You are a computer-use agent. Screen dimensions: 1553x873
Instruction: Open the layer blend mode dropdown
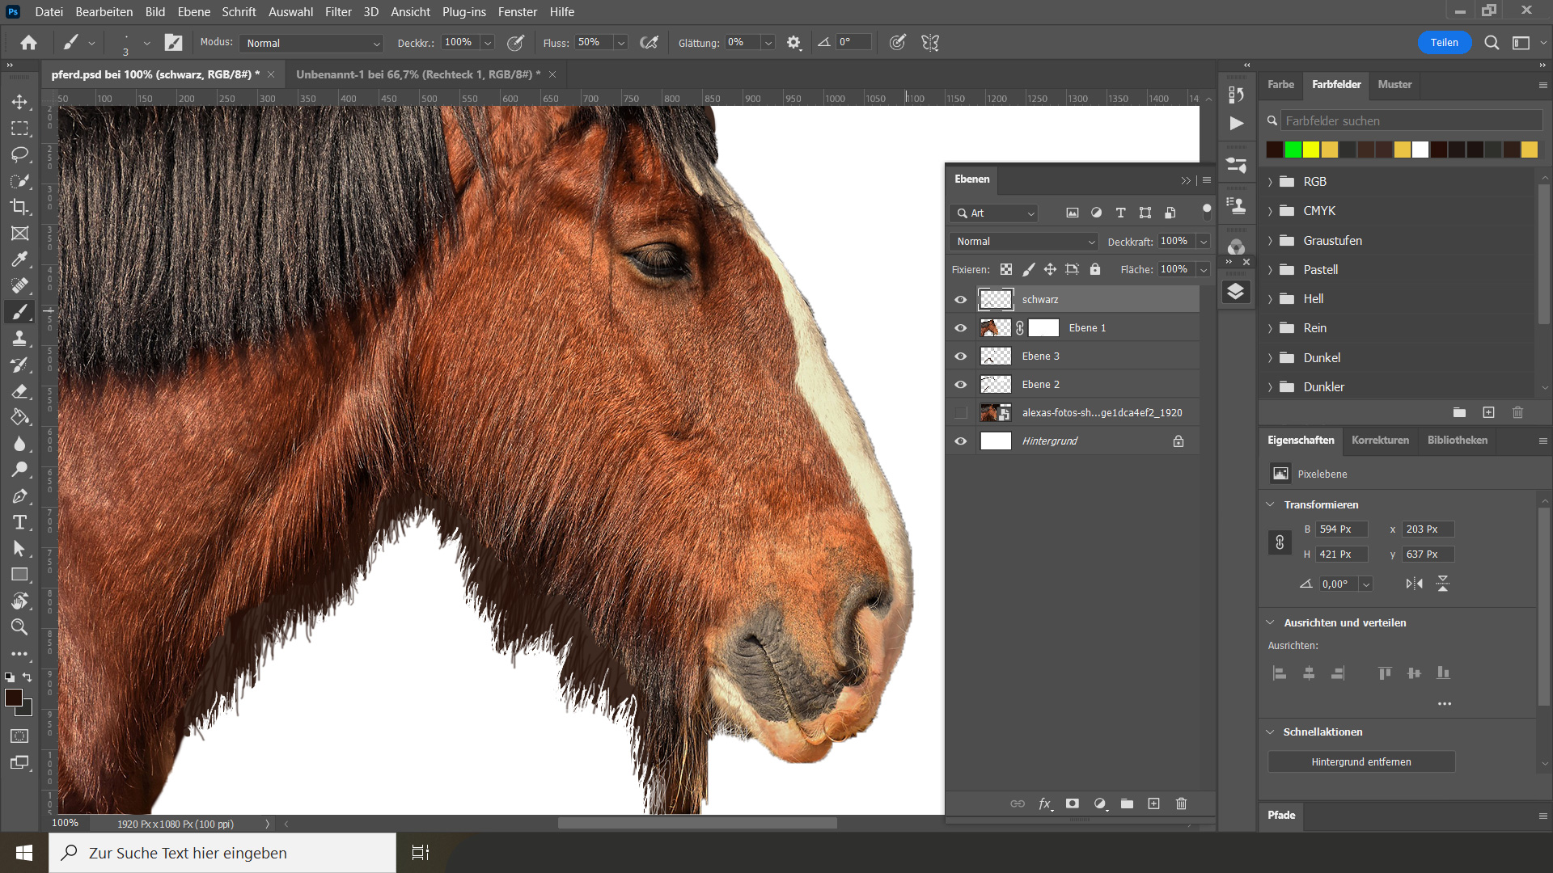coord(1024,242)
